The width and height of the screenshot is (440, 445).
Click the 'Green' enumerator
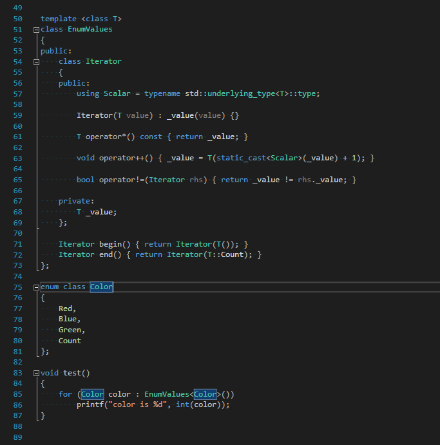tap(70, 330)
